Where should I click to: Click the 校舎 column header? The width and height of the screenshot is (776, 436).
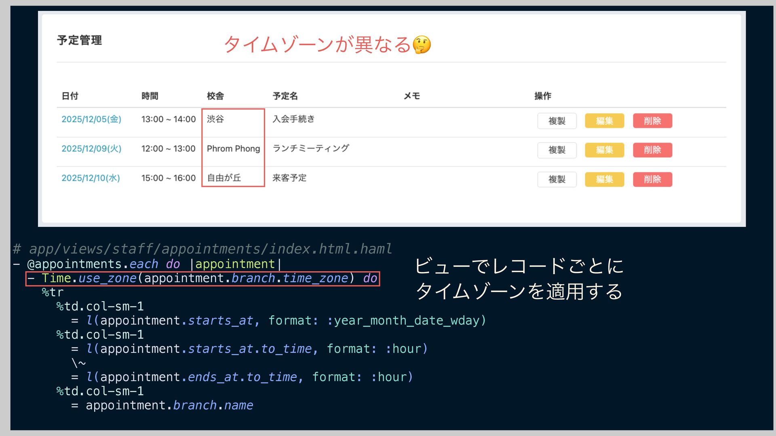click(x=215, y=96)
